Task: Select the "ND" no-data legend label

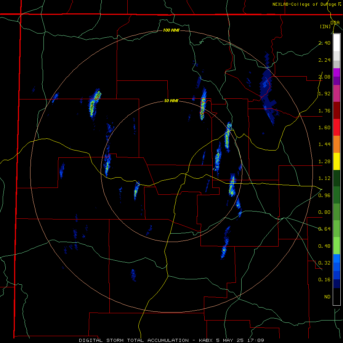Action: [327, 297]
